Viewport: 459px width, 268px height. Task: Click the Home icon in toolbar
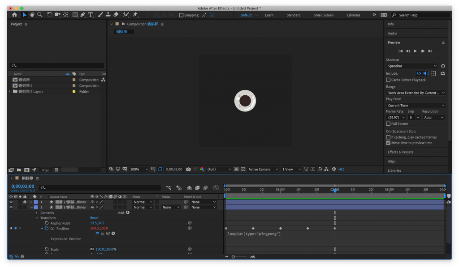click(14, 15)
